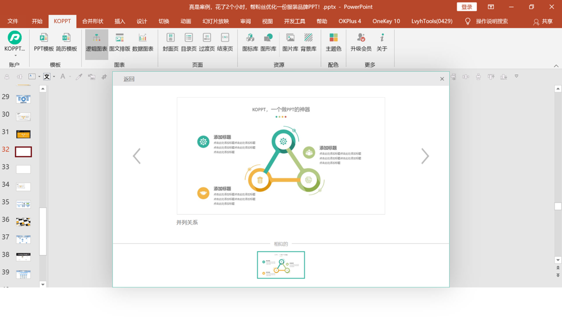The height and width of the screenshot is (326, 562).
Task: Select slide 36 thumbnail
Action: click(x=24, y=222)
